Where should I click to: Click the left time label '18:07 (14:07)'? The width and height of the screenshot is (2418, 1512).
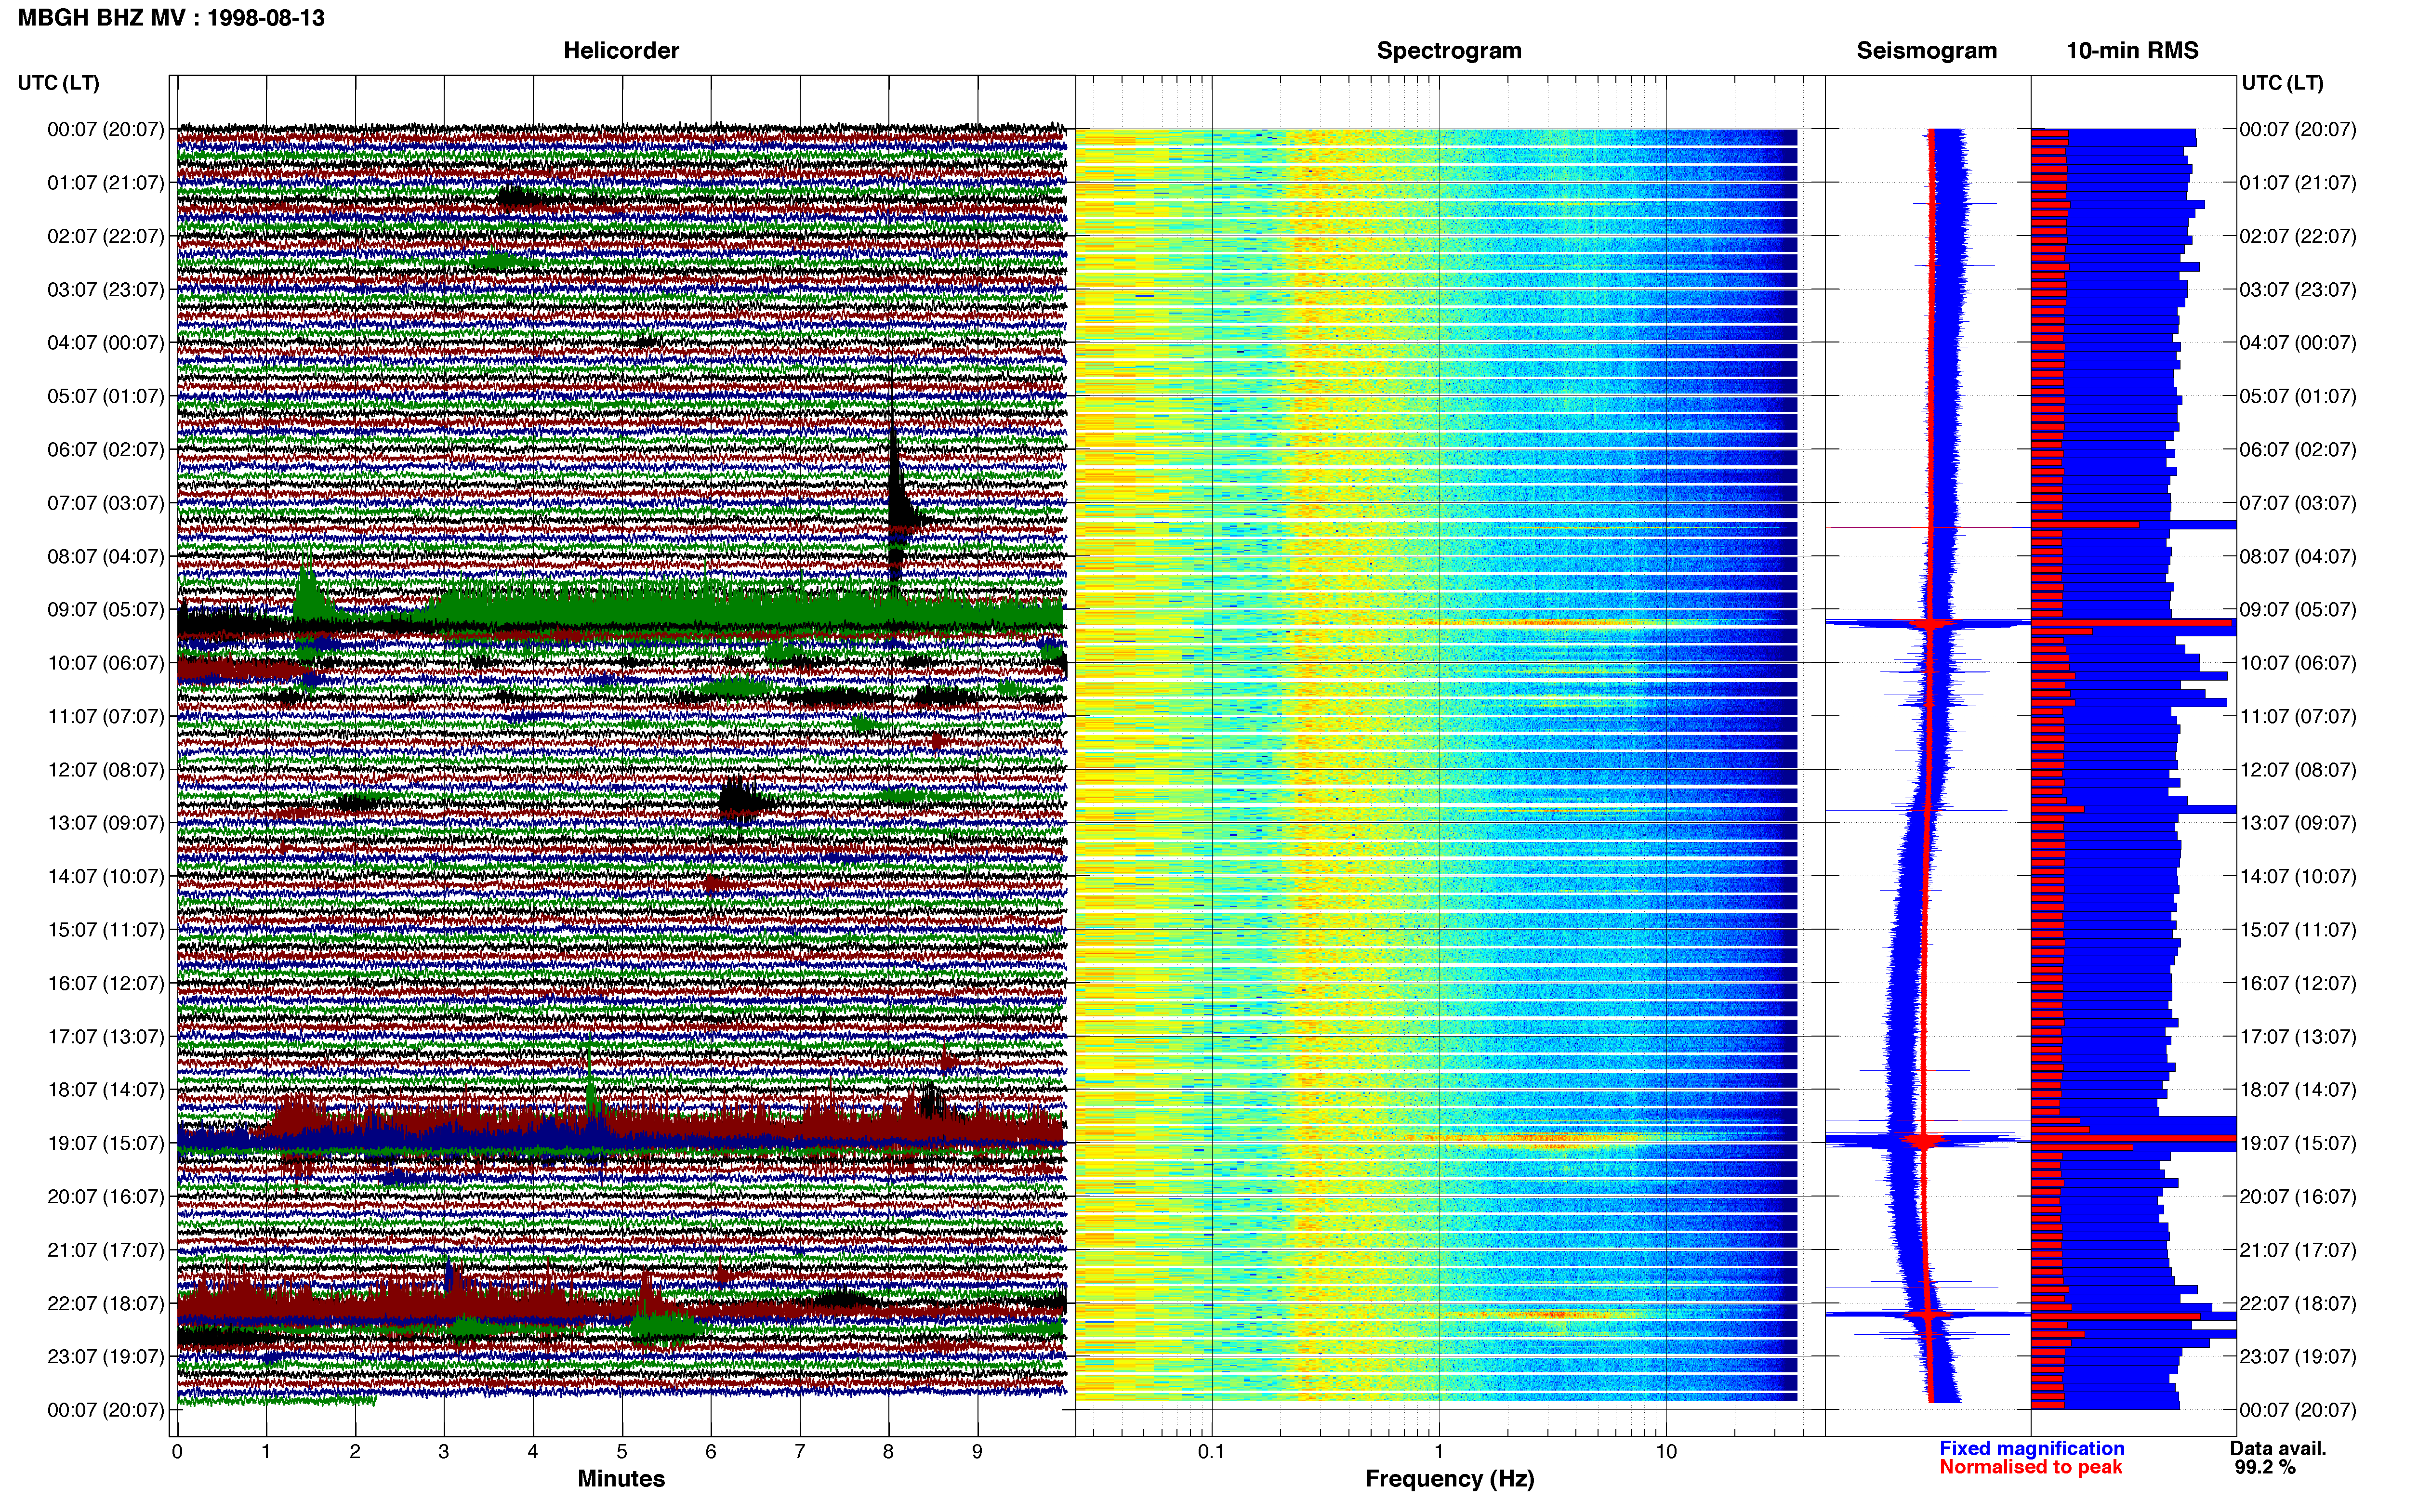tap(105, 1090)
